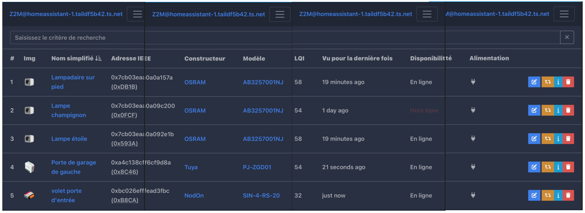Click the sort icon next to Nom simplifié
This screenshot has height=213, width=585.
98,58
